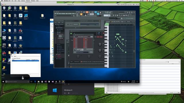Click the Windows taskbar search box
Viewport: 184px width, 103px height.
pyautogui.click(x=17, y=82)
